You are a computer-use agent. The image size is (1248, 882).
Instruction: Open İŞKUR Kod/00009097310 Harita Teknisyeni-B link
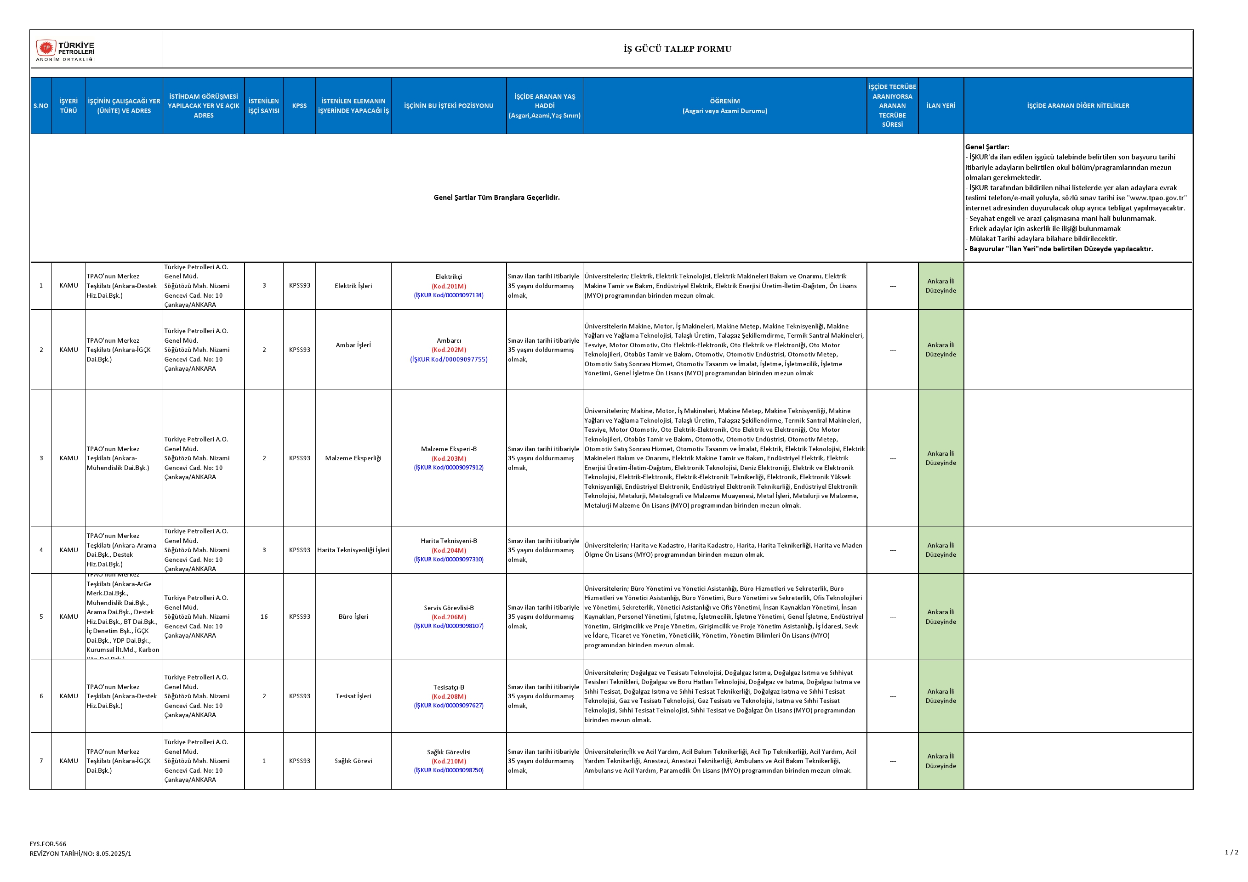point(449,560)
